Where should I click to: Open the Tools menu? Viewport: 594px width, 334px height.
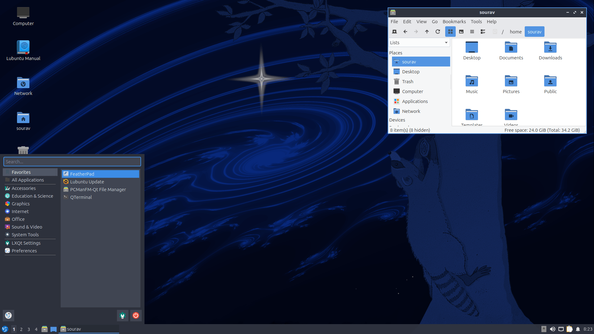coord(476,22)
